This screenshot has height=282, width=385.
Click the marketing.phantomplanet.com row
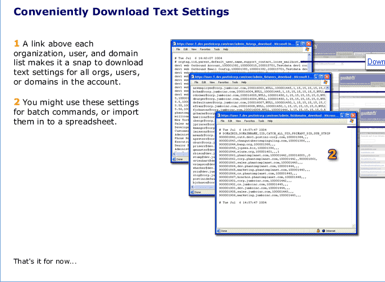pos(264,170)
